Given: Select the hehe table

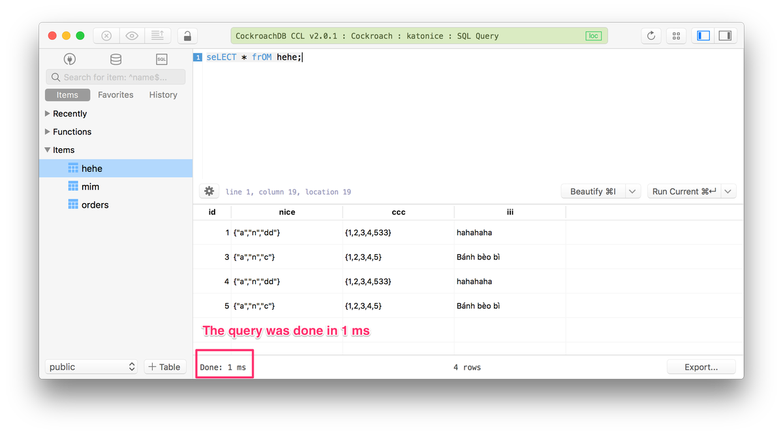Looking at the screenshot, I should click(115, 169).
